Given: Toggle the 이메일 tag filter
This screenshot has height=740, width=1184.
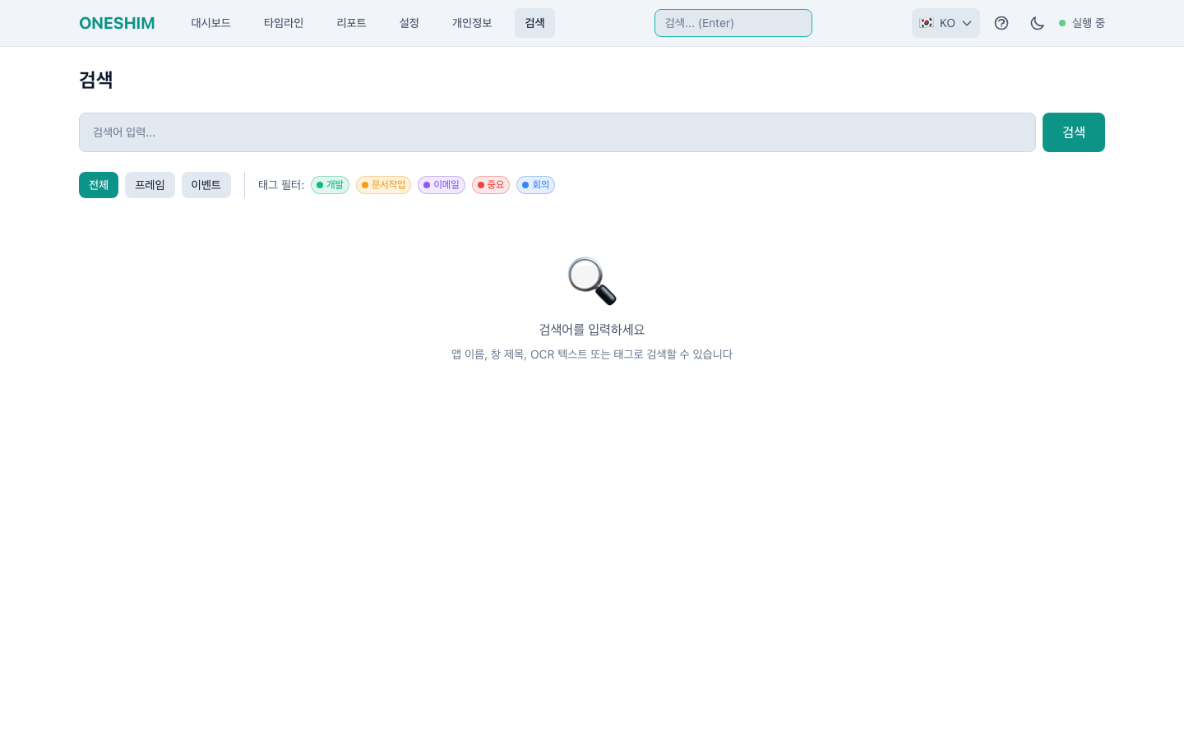Looking at the screenshot, I should point(442,185).
